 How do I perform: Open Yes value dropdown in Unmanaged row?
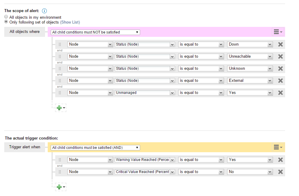(250, 93)
